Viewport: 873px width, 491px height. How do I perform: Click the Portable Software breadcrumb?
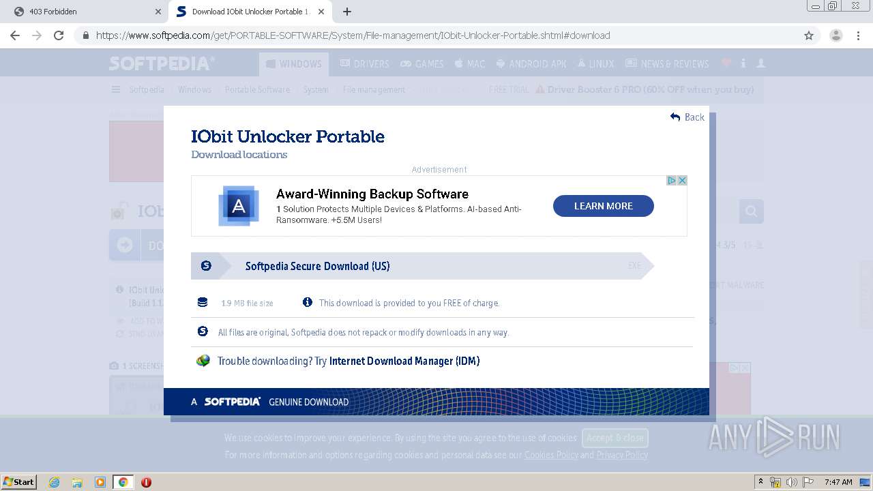(x=257, y=89)
